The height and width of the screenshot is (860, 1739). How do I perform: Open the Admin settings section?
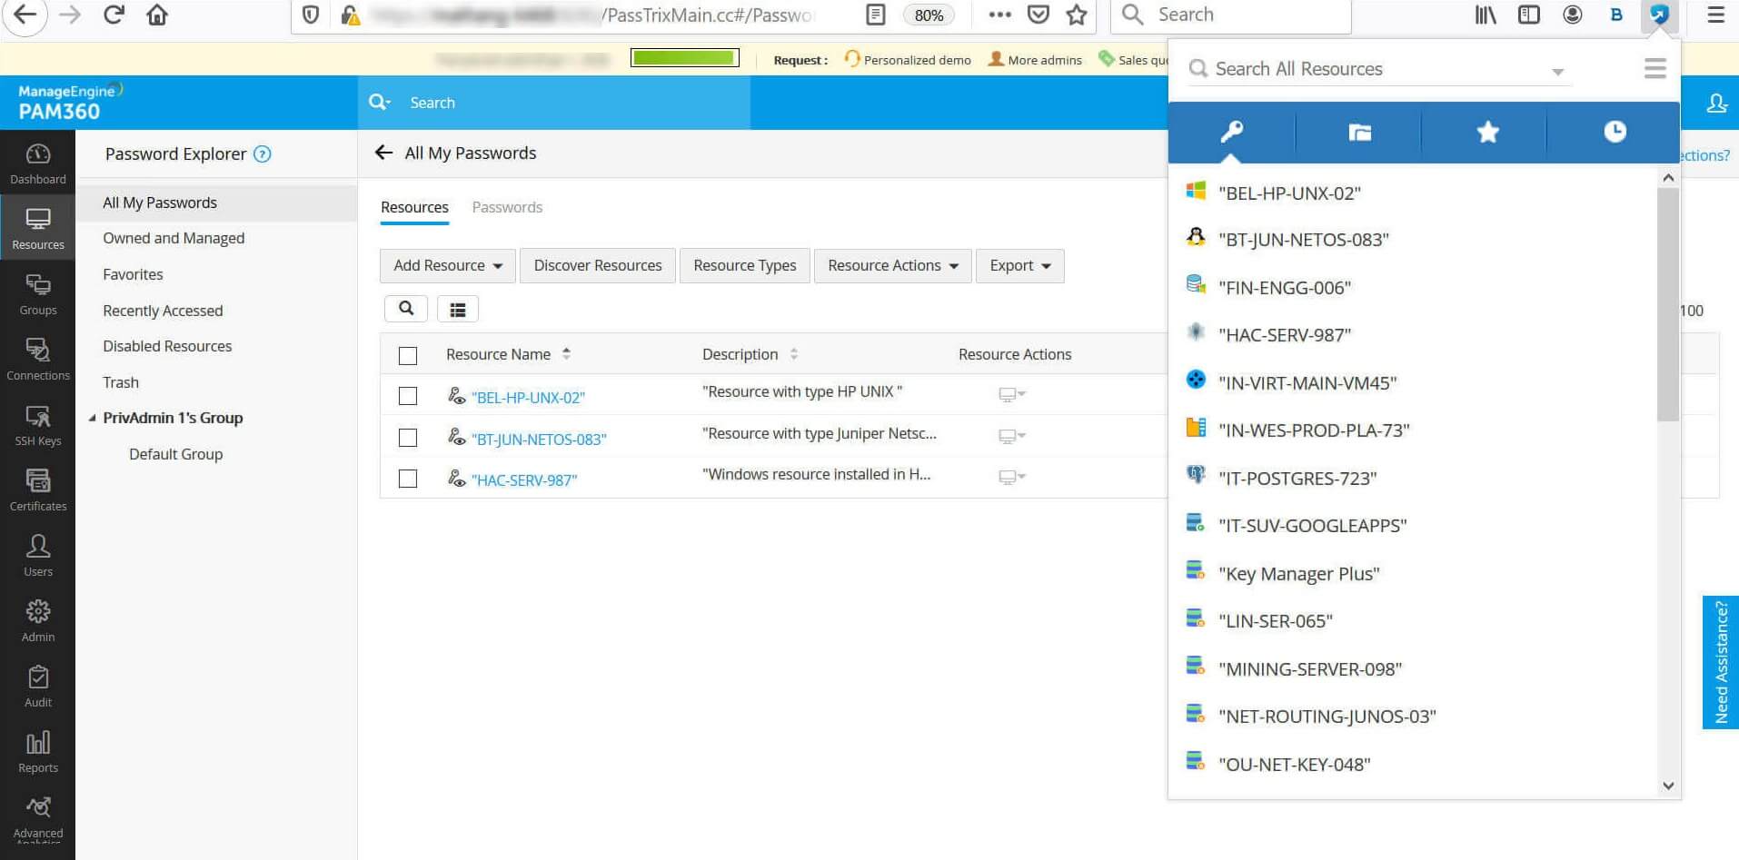[x=37, y=621]
